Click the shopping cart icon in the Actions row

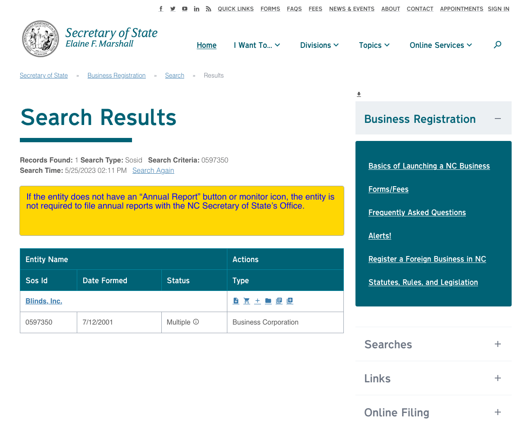[246, 300]
